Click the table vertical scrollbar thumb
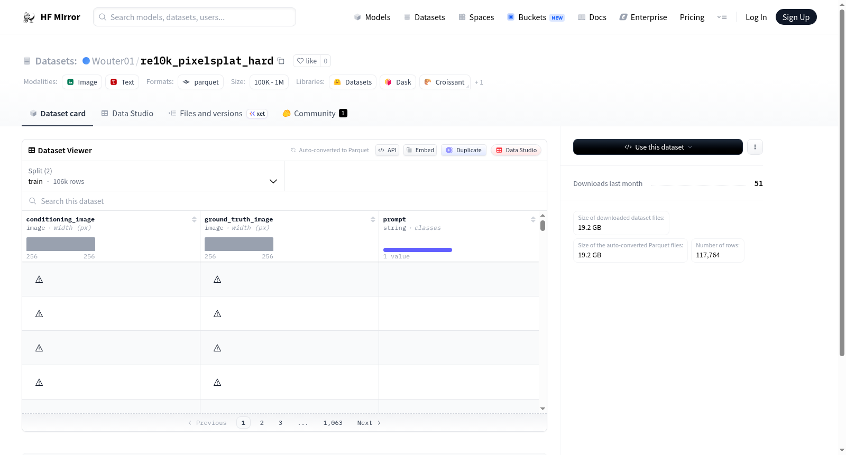 (x=542, y=226)
